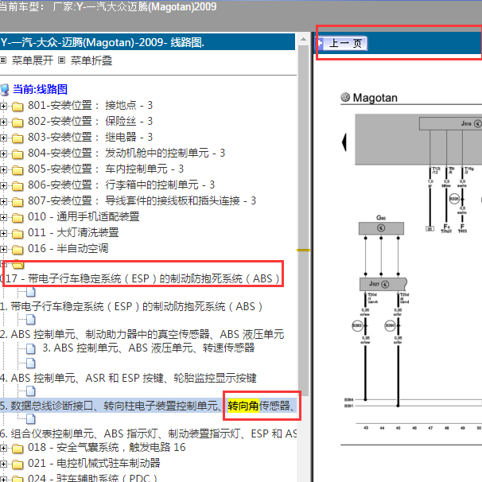Viewport: 482px width, 482px height.
Task: Click folder icon of 801-安装位置 接地点
Action: pos(17,107)
